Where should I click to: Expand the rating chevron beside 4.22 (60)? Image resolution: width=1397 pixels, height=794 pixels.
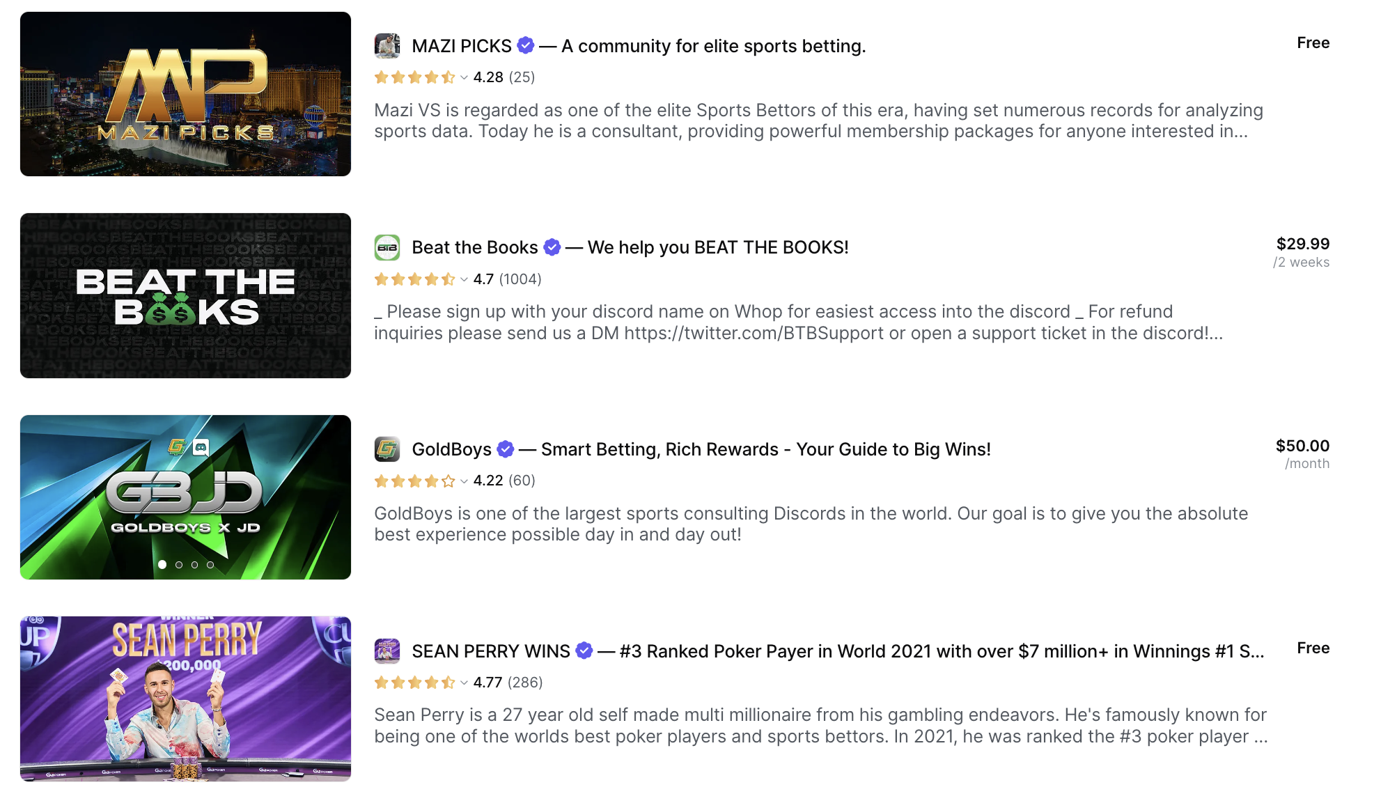pyautogui.click(x=464, y=481)
